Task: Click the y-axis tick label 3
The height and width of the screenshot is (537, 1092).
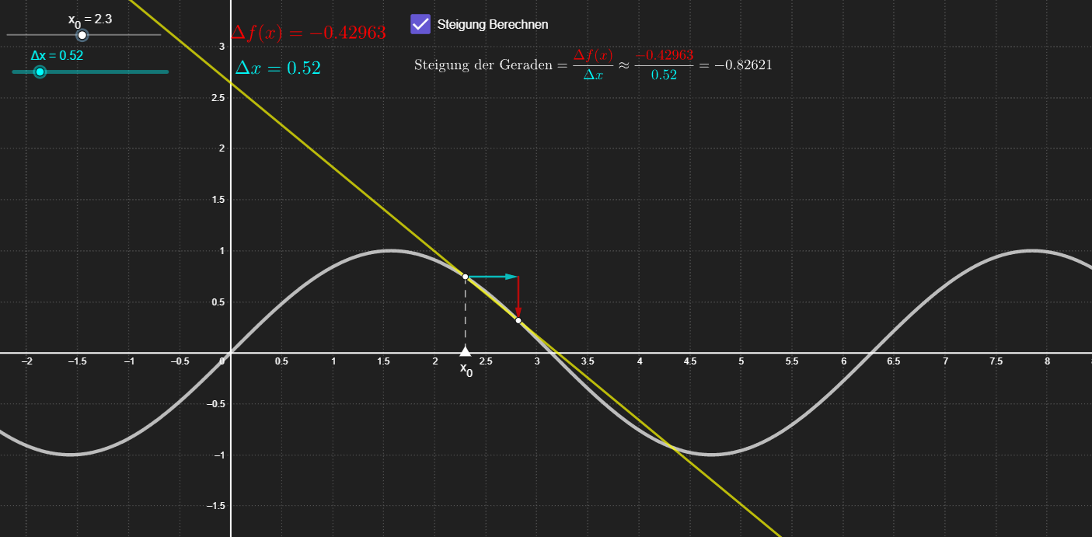Action: point(222,47)
